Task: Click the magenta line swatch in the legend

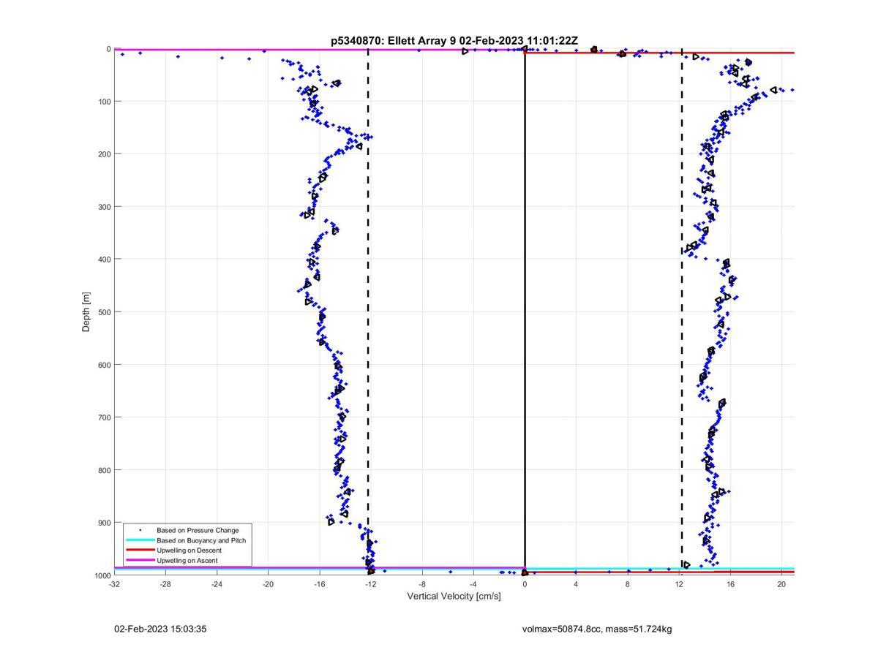Action: pyautogui.click(x=140, y=560)
